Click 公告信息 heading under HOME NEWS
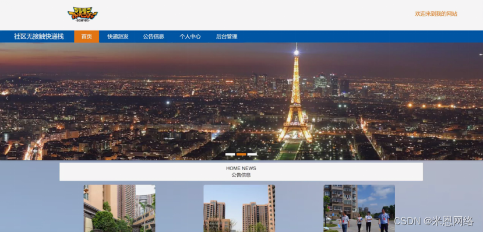Viewport: 483px width, 232px height. point(241,175)
